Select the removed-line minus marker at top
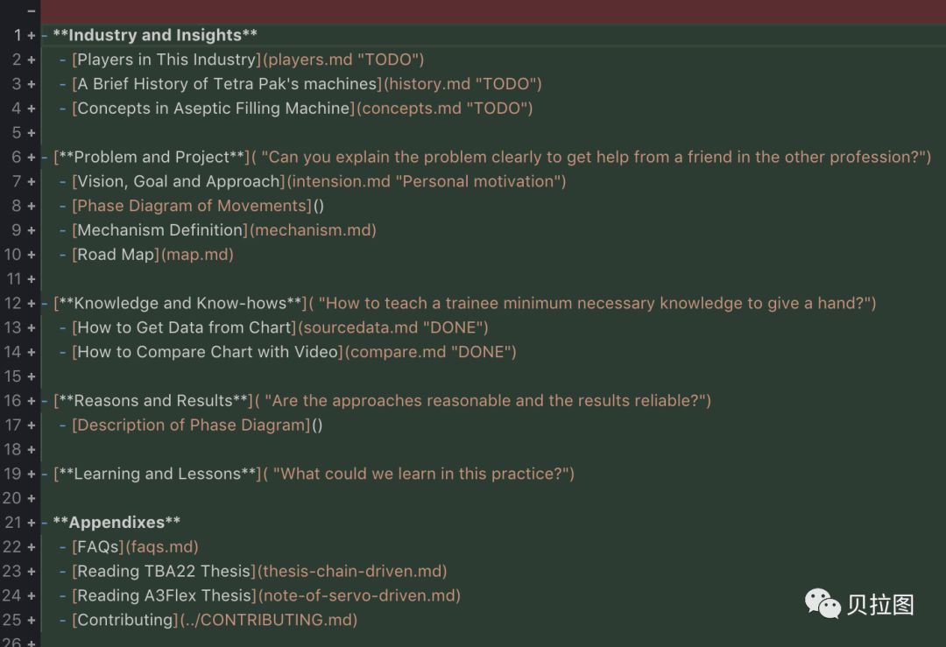The height and width of the screenshot is (647, 946). pyautogui.click(x=32, y=11)
